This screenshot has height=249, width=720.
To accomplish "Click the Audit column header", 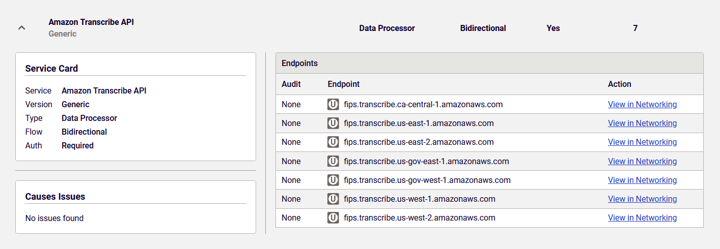I will 291,84.
